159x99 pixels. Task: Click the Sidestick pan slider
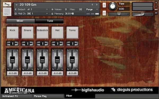pos(42,43)
